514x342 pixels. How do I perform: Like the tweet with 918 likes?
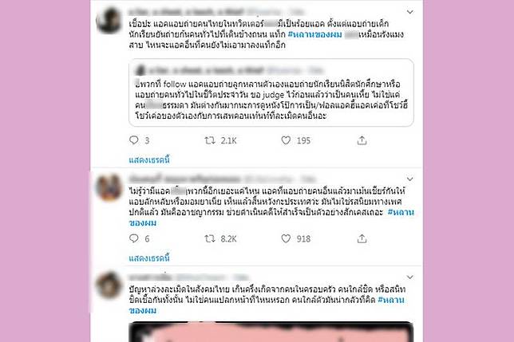286,238
